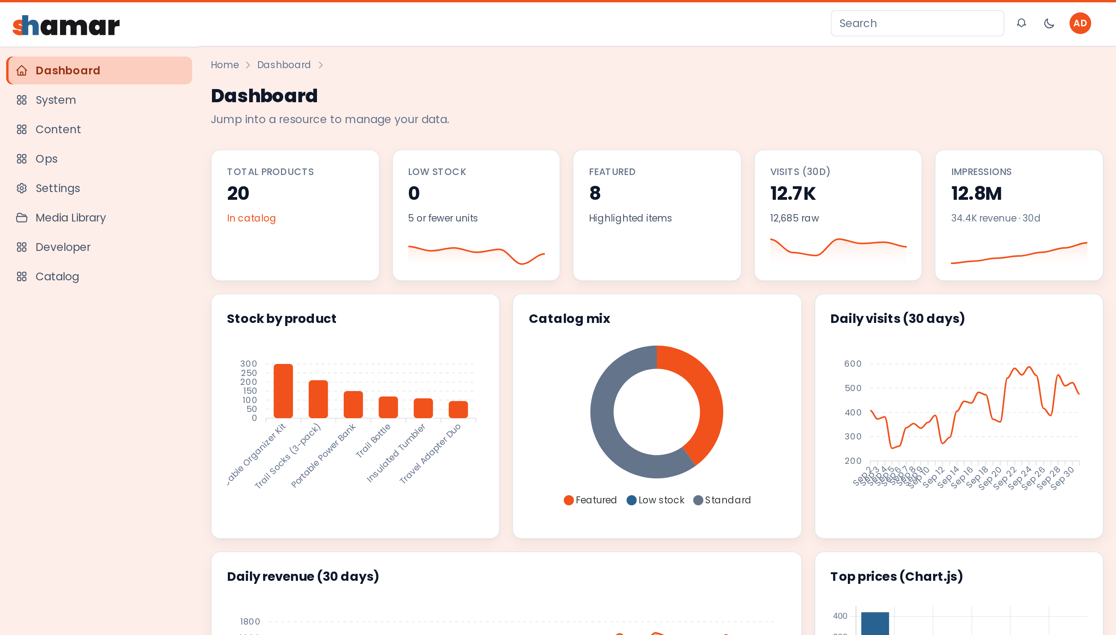
Task: Click the Ops grid icon
Action: [x=22, y=159]
